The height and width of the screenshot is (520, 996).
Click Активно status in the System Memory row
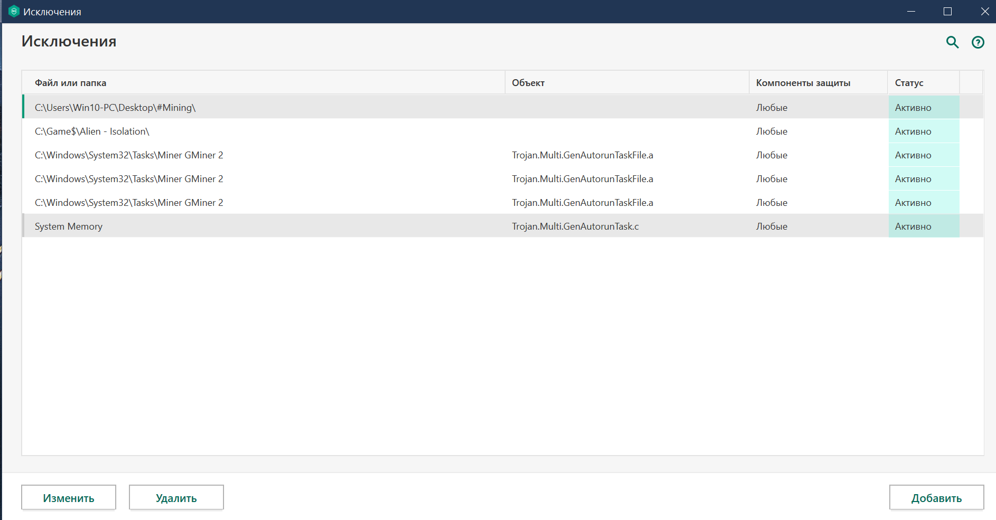pos(924,226)
